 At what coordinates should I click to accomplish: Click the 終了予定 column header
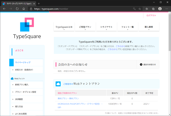tap(149, 93)
